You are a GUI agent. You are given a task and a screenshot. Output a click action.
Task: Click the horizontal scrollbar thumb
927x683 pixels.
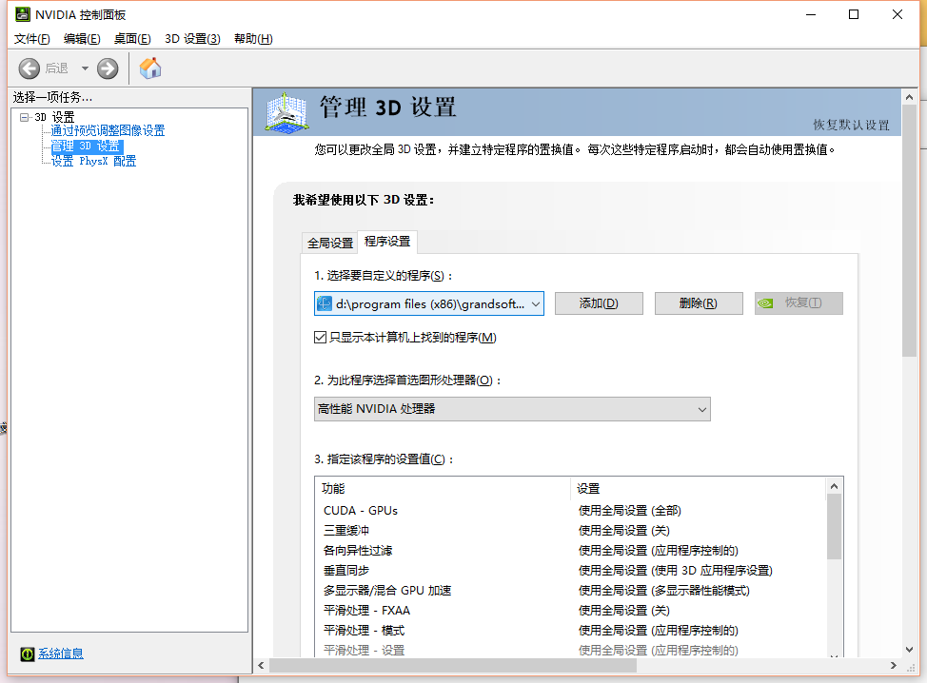tap(453, 666)
